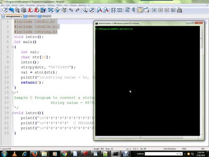
Task: Click the Close All toolbar icon
Action: click(x=37, y=10)
